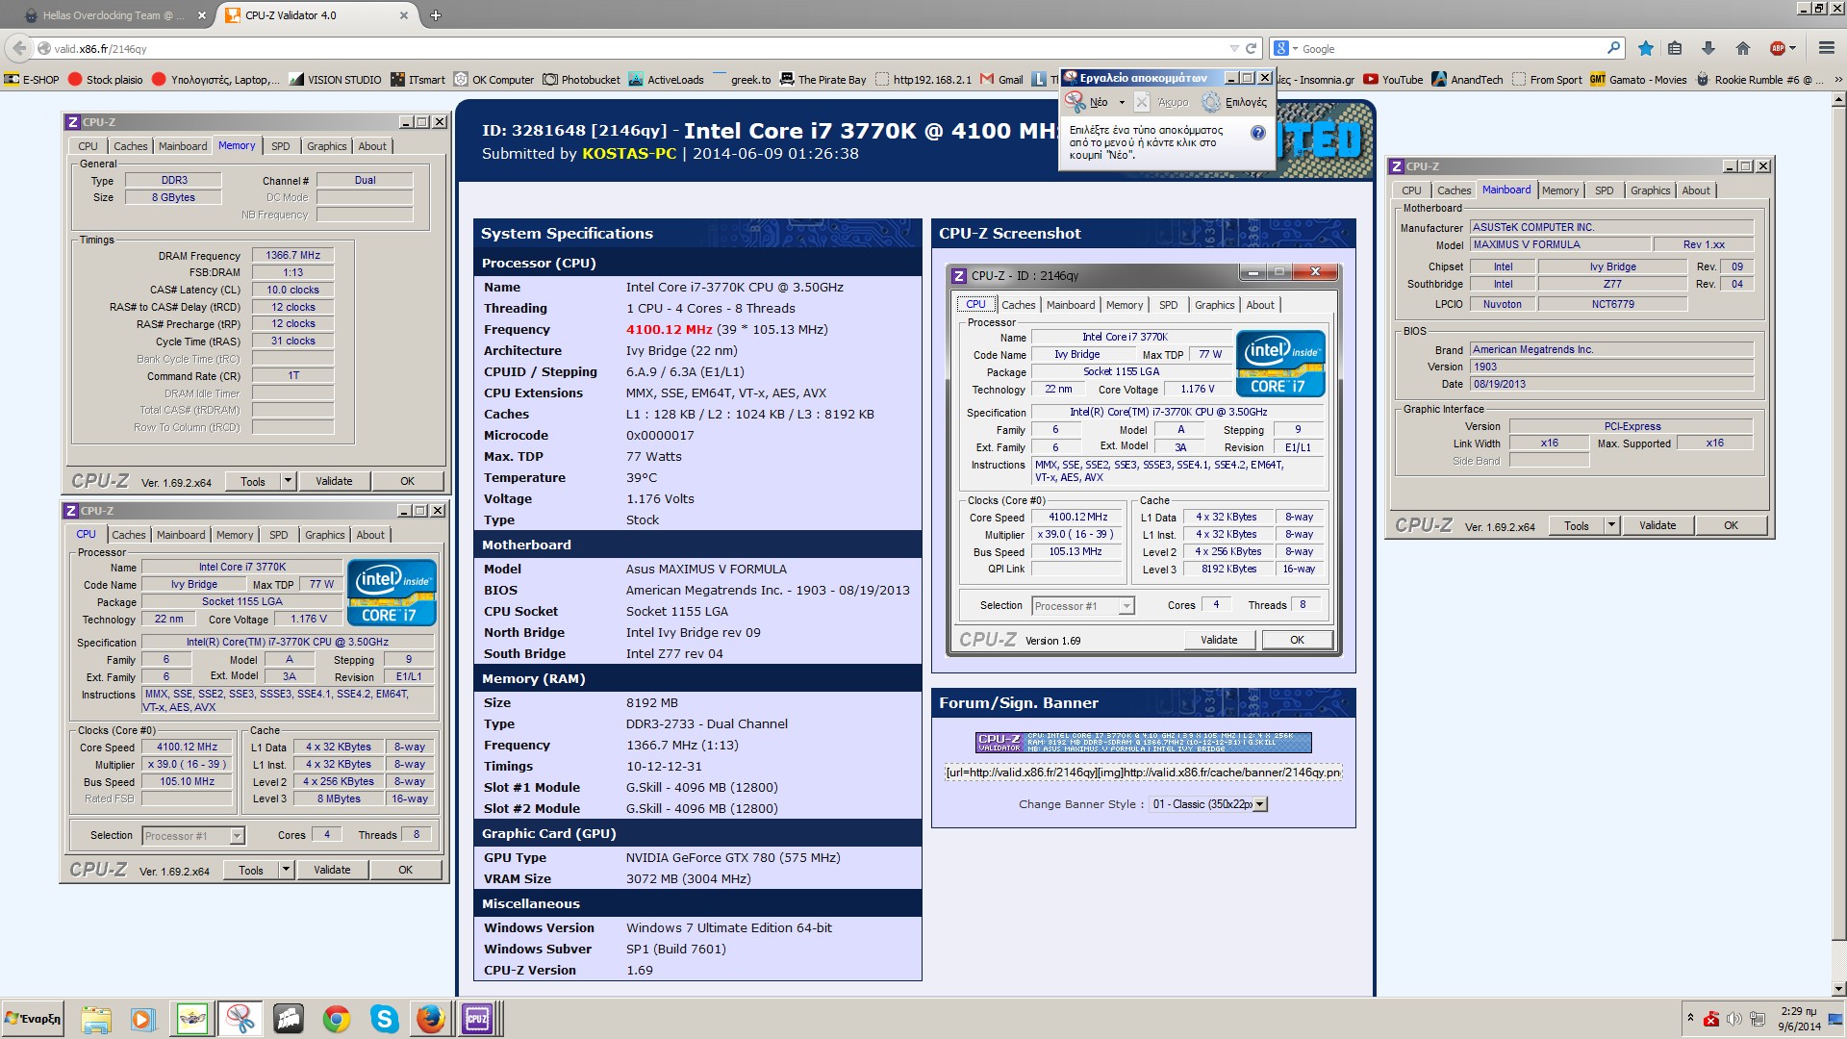Open Processor #1 selection in bottom-left CPU-Z
This screenshot has width=1847, height=1039.
point(193,836)
